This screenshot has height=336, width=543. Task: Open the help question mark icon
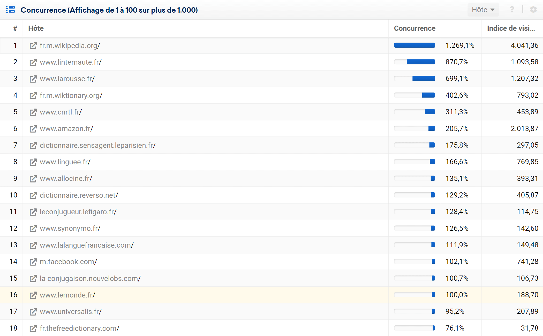[512, 10]
